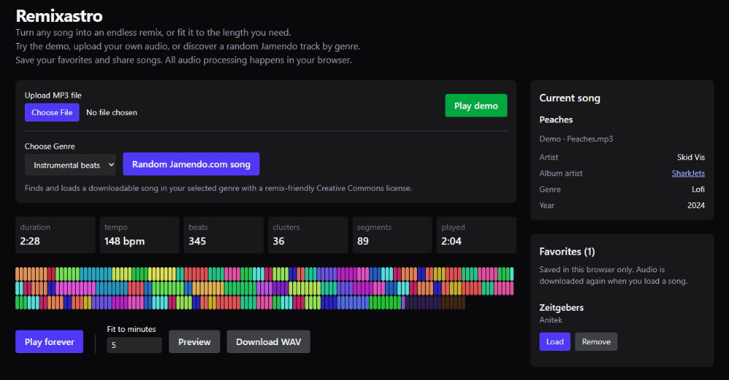Screen dimensions: 729x380
Task: Click the Remixastro title heading
Action: (59, 16)
